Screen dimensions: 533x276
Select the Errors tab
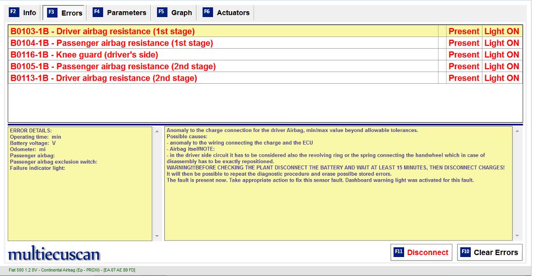click(65, 13)
